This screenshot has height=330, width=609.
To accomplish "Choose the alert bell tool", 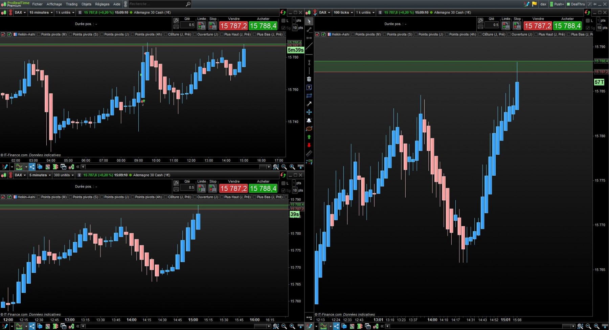I will pyautogui.click(x=309, y=120).
